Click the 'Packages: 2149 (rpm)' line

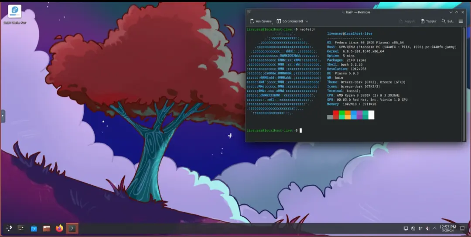[x=347, y=60]
